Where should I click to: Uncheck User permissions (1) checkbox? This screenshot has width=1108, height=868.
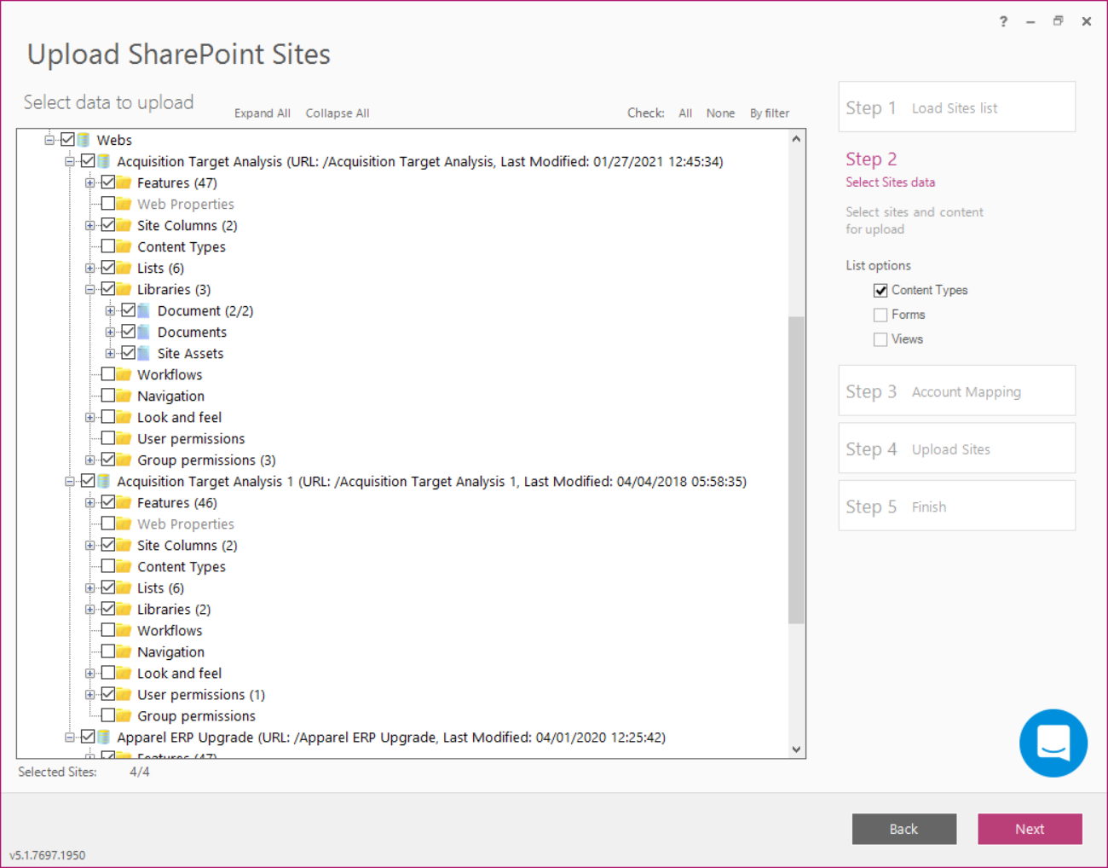point(108,693)
